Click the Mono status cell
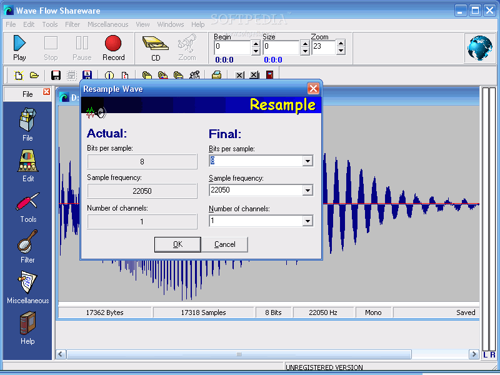 [373, 312]
